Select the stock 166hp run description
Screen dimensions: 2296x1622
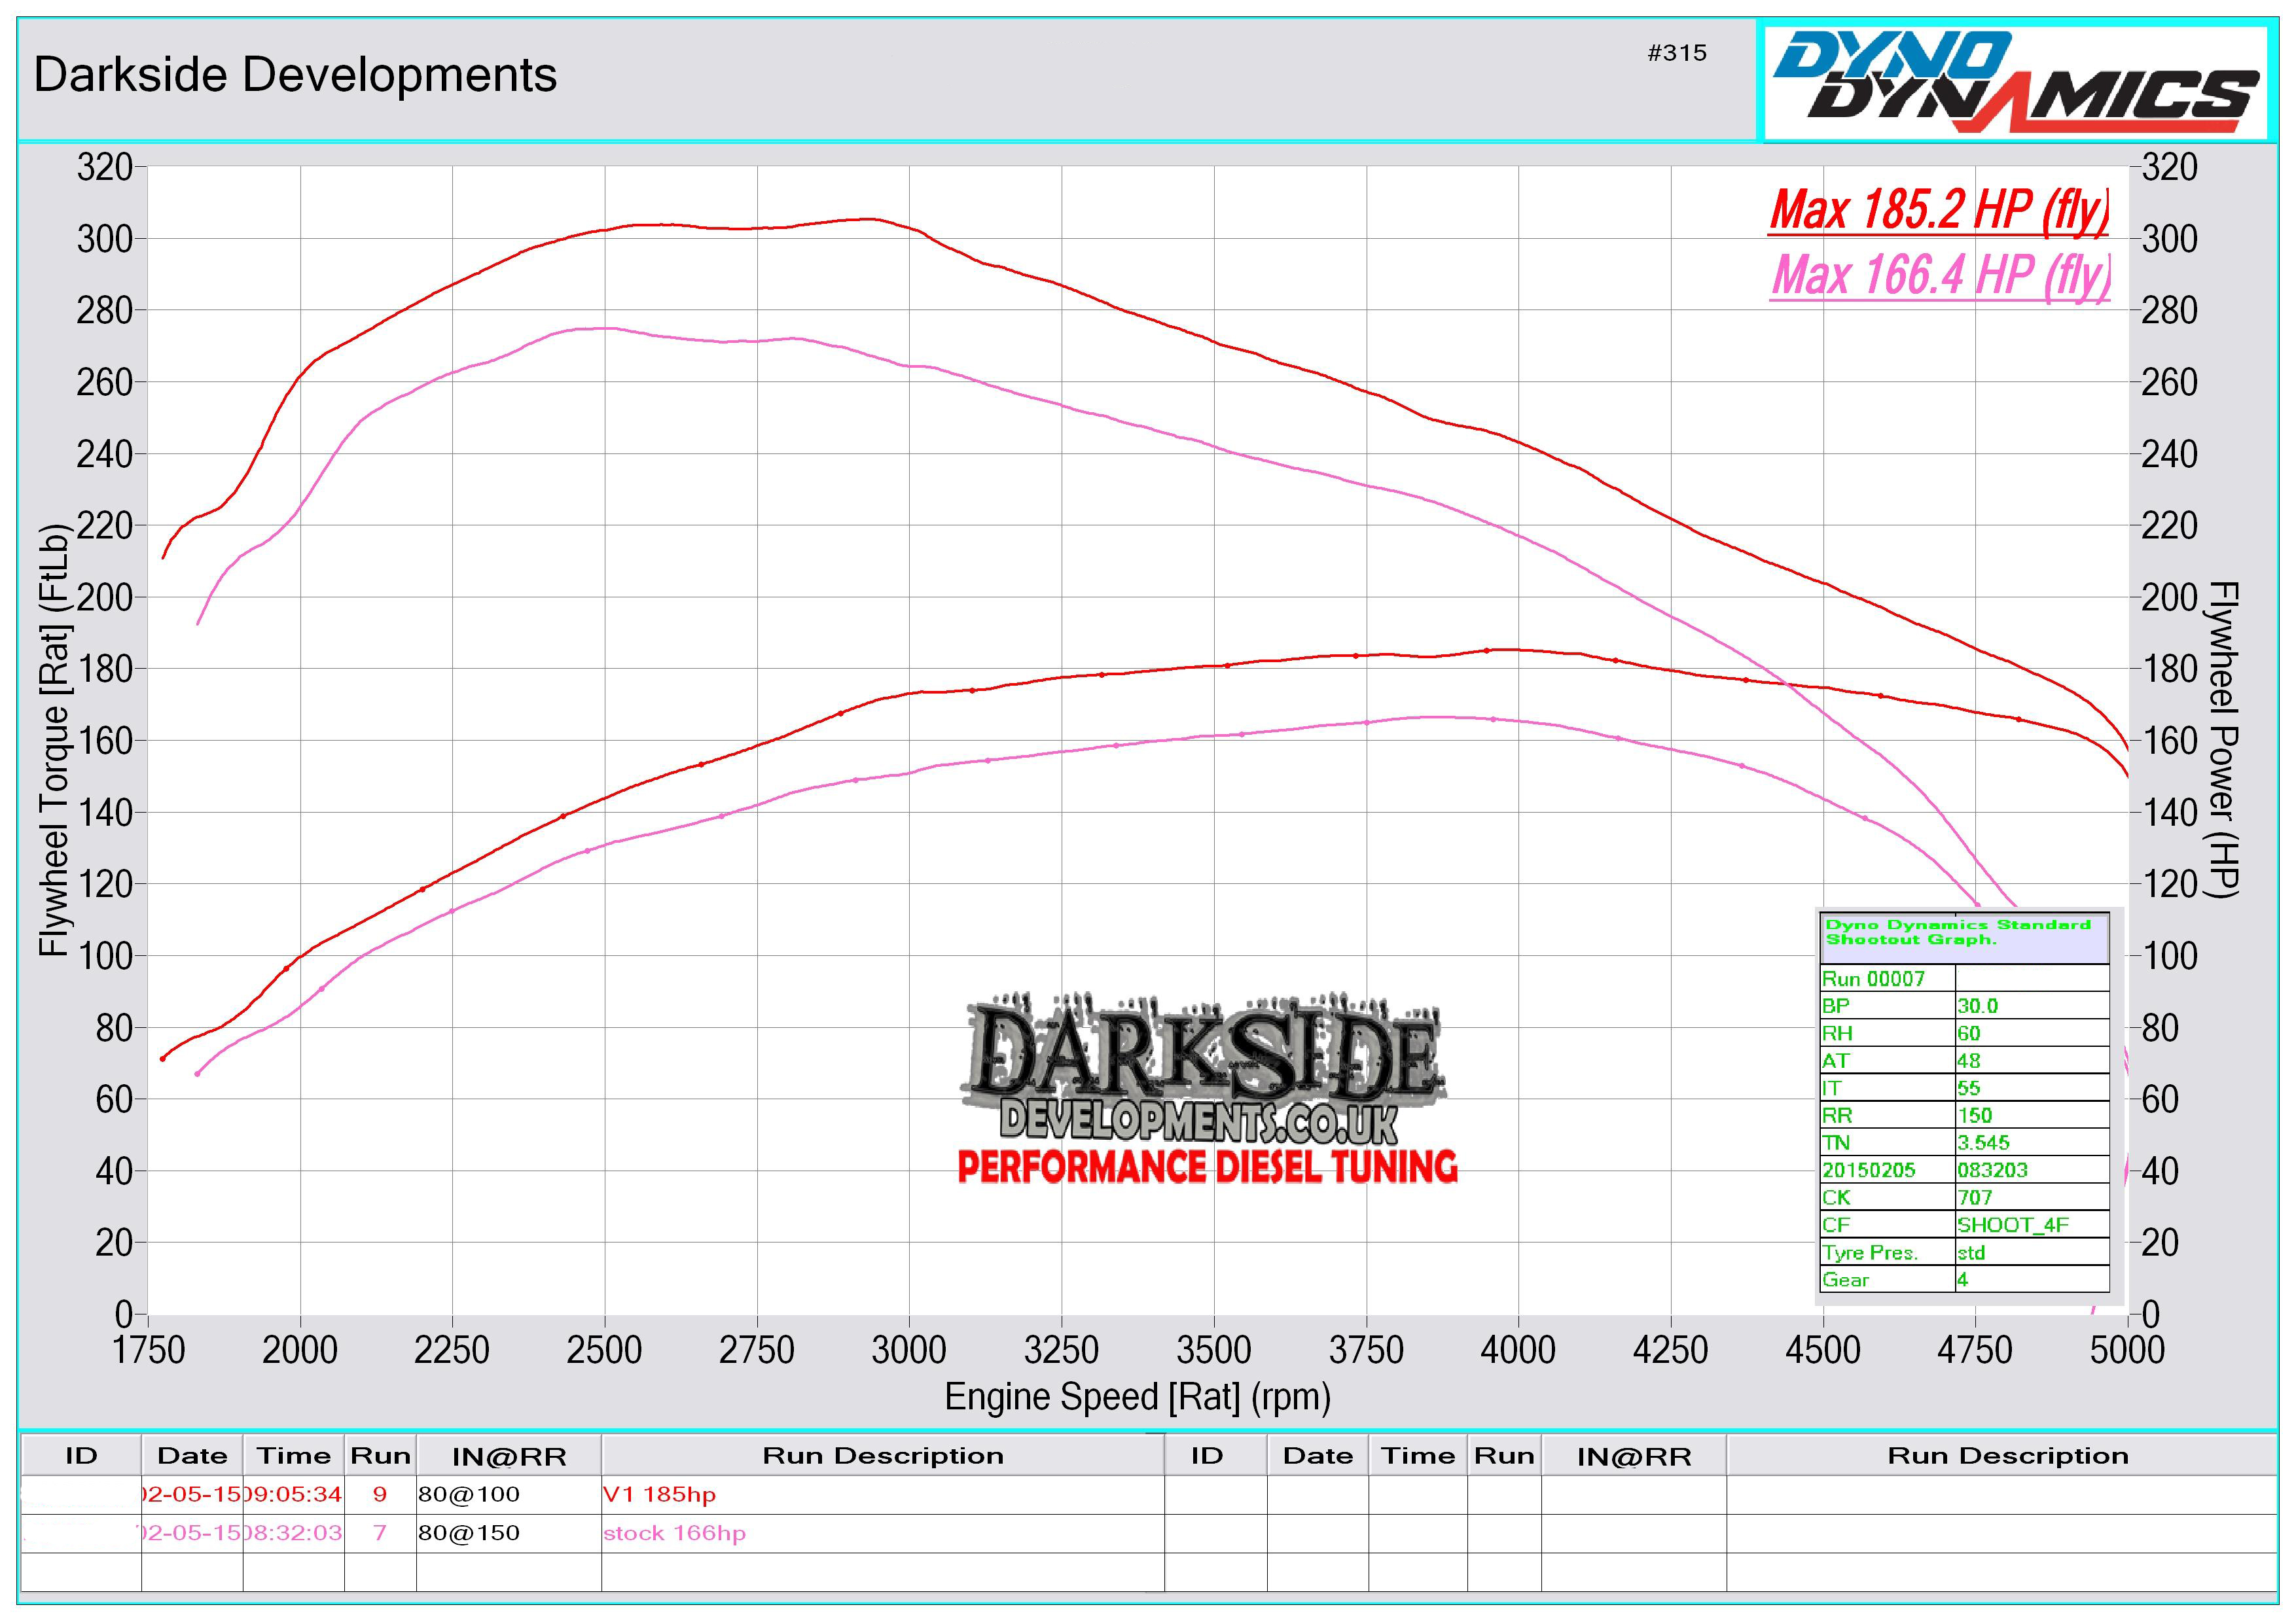coord(674,1533)
